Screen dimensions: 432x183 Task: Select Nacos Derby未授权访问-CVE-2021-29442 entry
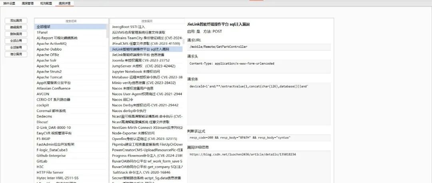tap(146, 105)
